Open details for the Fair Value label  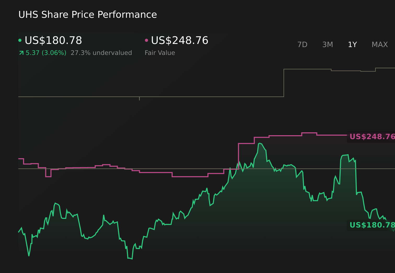click(x=160, y=53)
